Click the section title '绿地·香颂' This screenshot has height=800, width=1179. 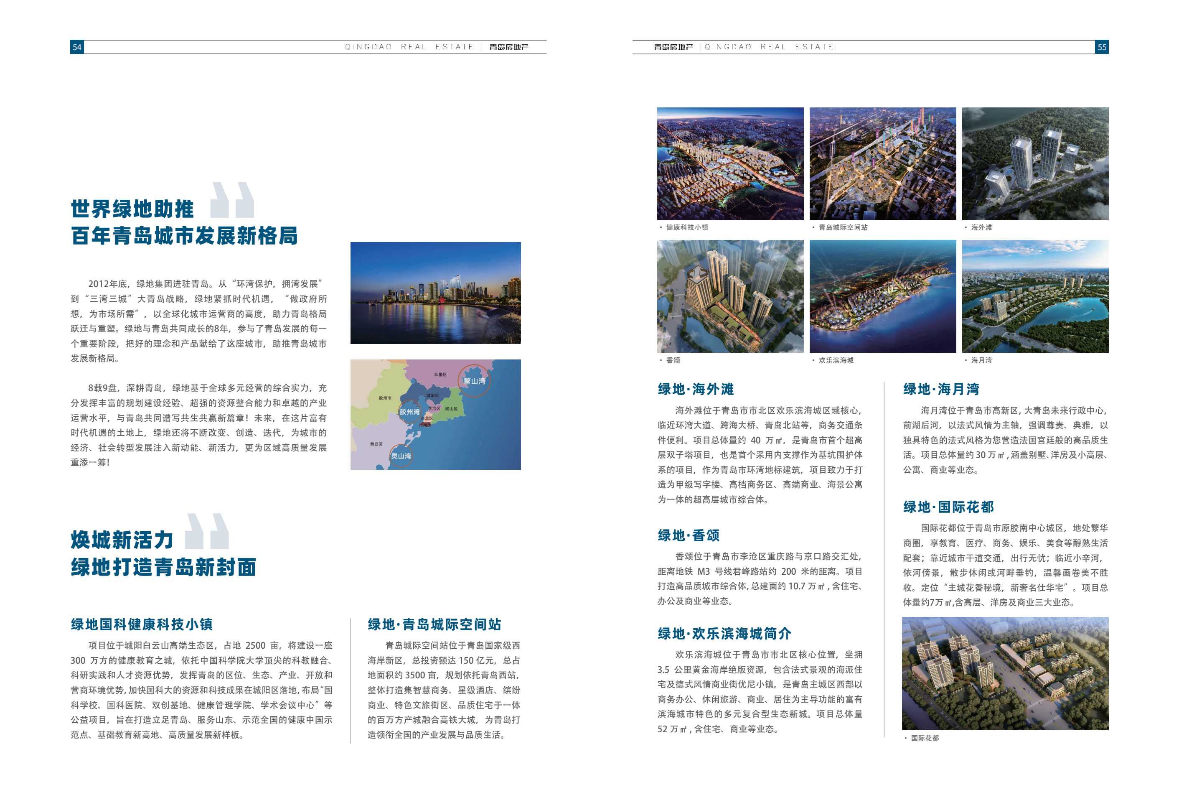click(x=689, y=535)
